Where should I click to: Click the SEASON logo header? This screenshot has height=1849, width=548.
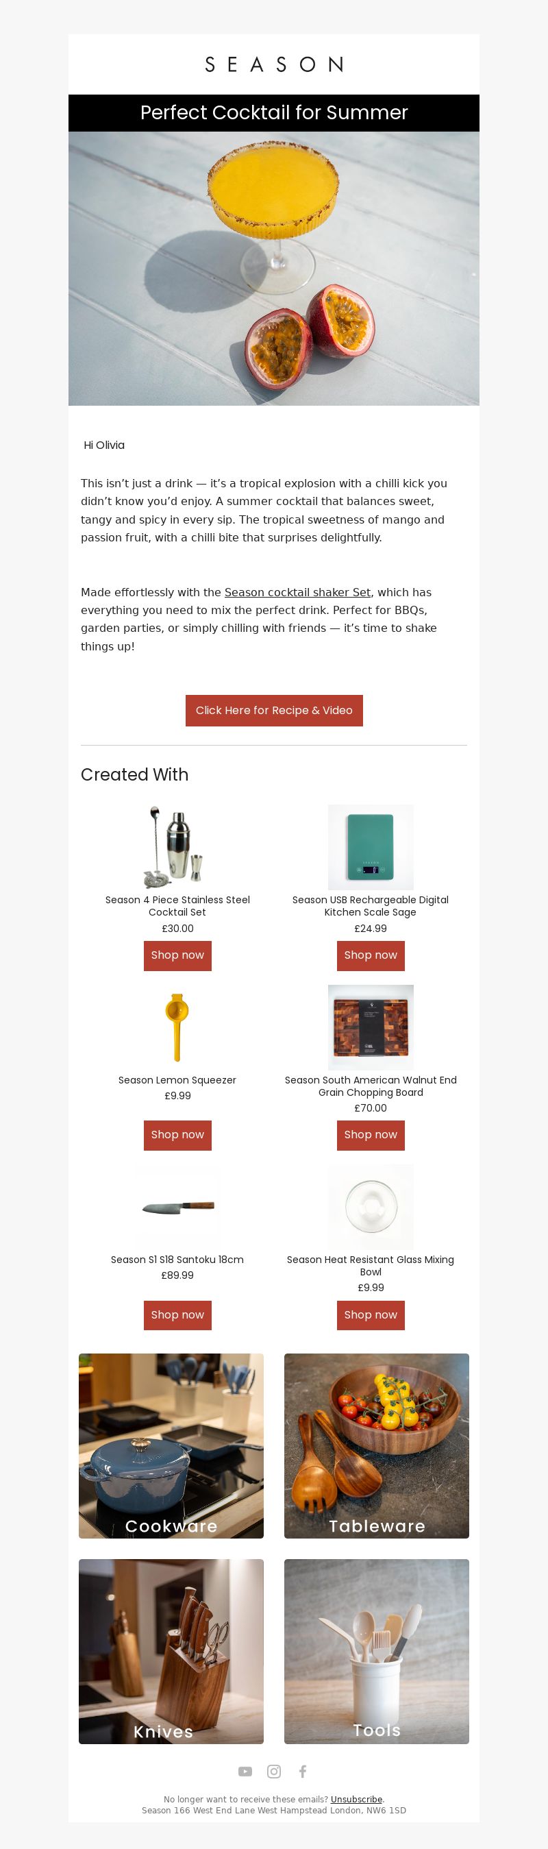274,64
